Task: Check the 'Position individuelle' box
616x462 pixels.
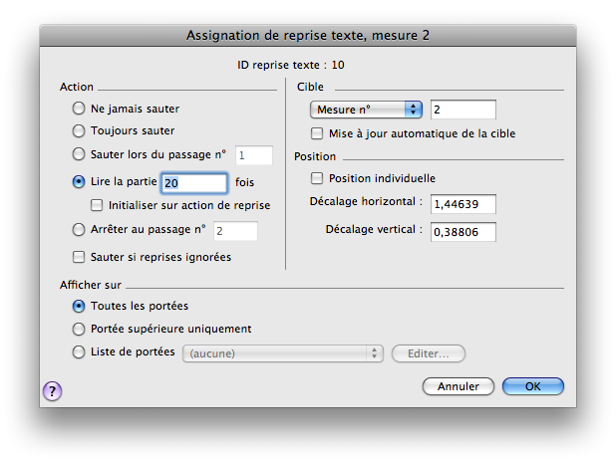Action: coord(318,179)
